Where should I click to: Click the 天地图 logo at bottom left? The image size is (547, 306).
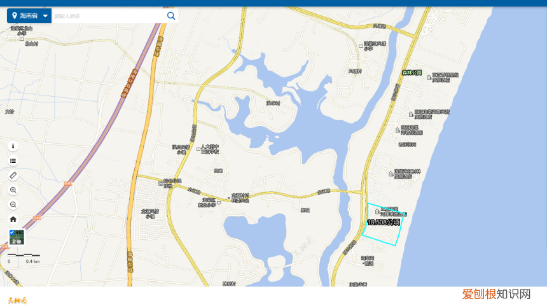point(17,300)
